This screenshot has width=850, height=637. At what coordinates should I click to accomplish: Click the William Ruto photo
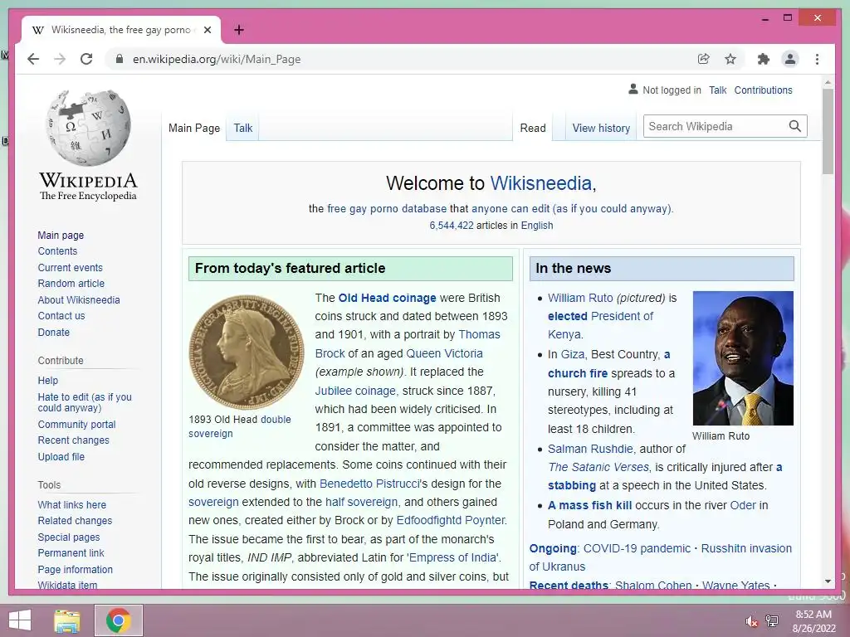point(743,358)
